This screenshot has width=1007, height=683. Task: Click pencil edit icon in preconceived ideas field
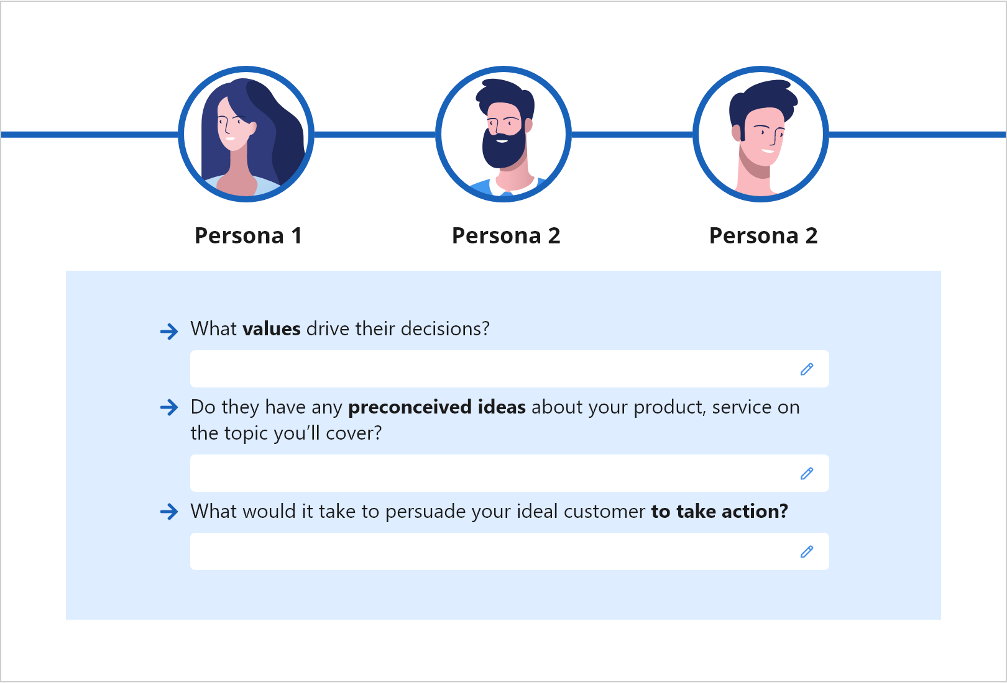(807, 473)
